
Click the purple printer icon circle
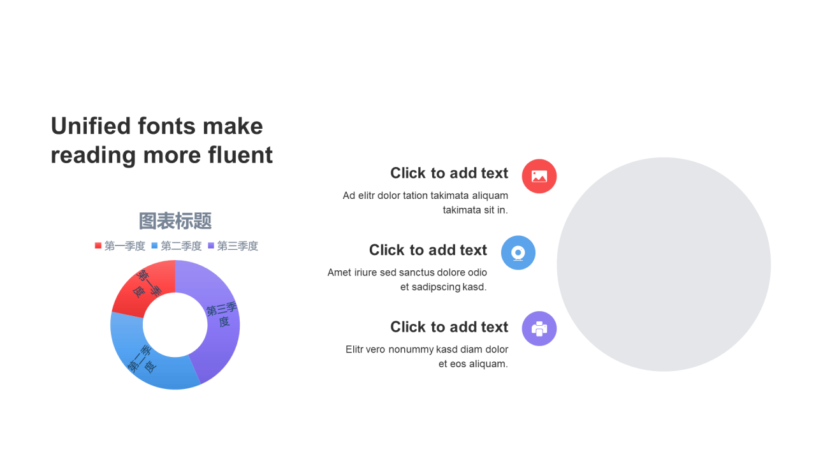[539, 329]
